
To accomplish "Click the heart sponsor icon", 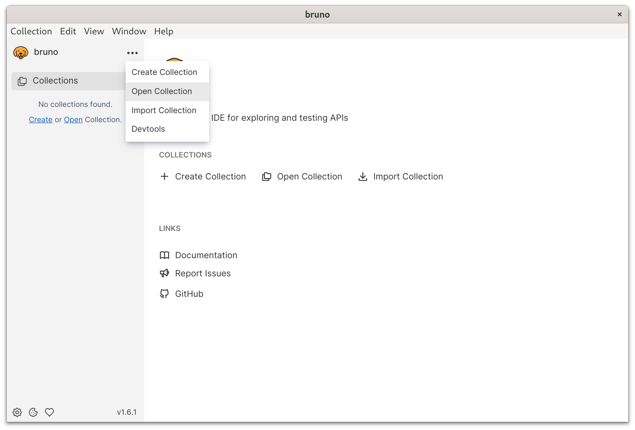I will click(x=50, y=412).
